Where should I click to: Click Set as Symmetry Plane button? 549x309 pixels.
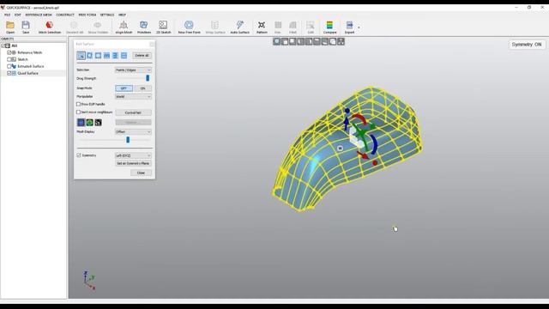pos(133,163)
